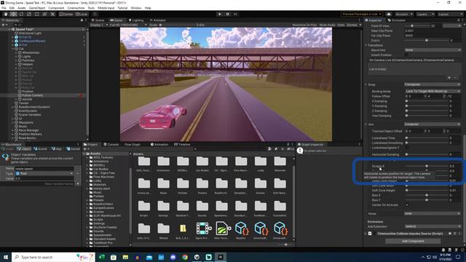Viewport: 466px width, 262px height.
Task: Adjust the Dutch slider
Action: pos(427,41)
